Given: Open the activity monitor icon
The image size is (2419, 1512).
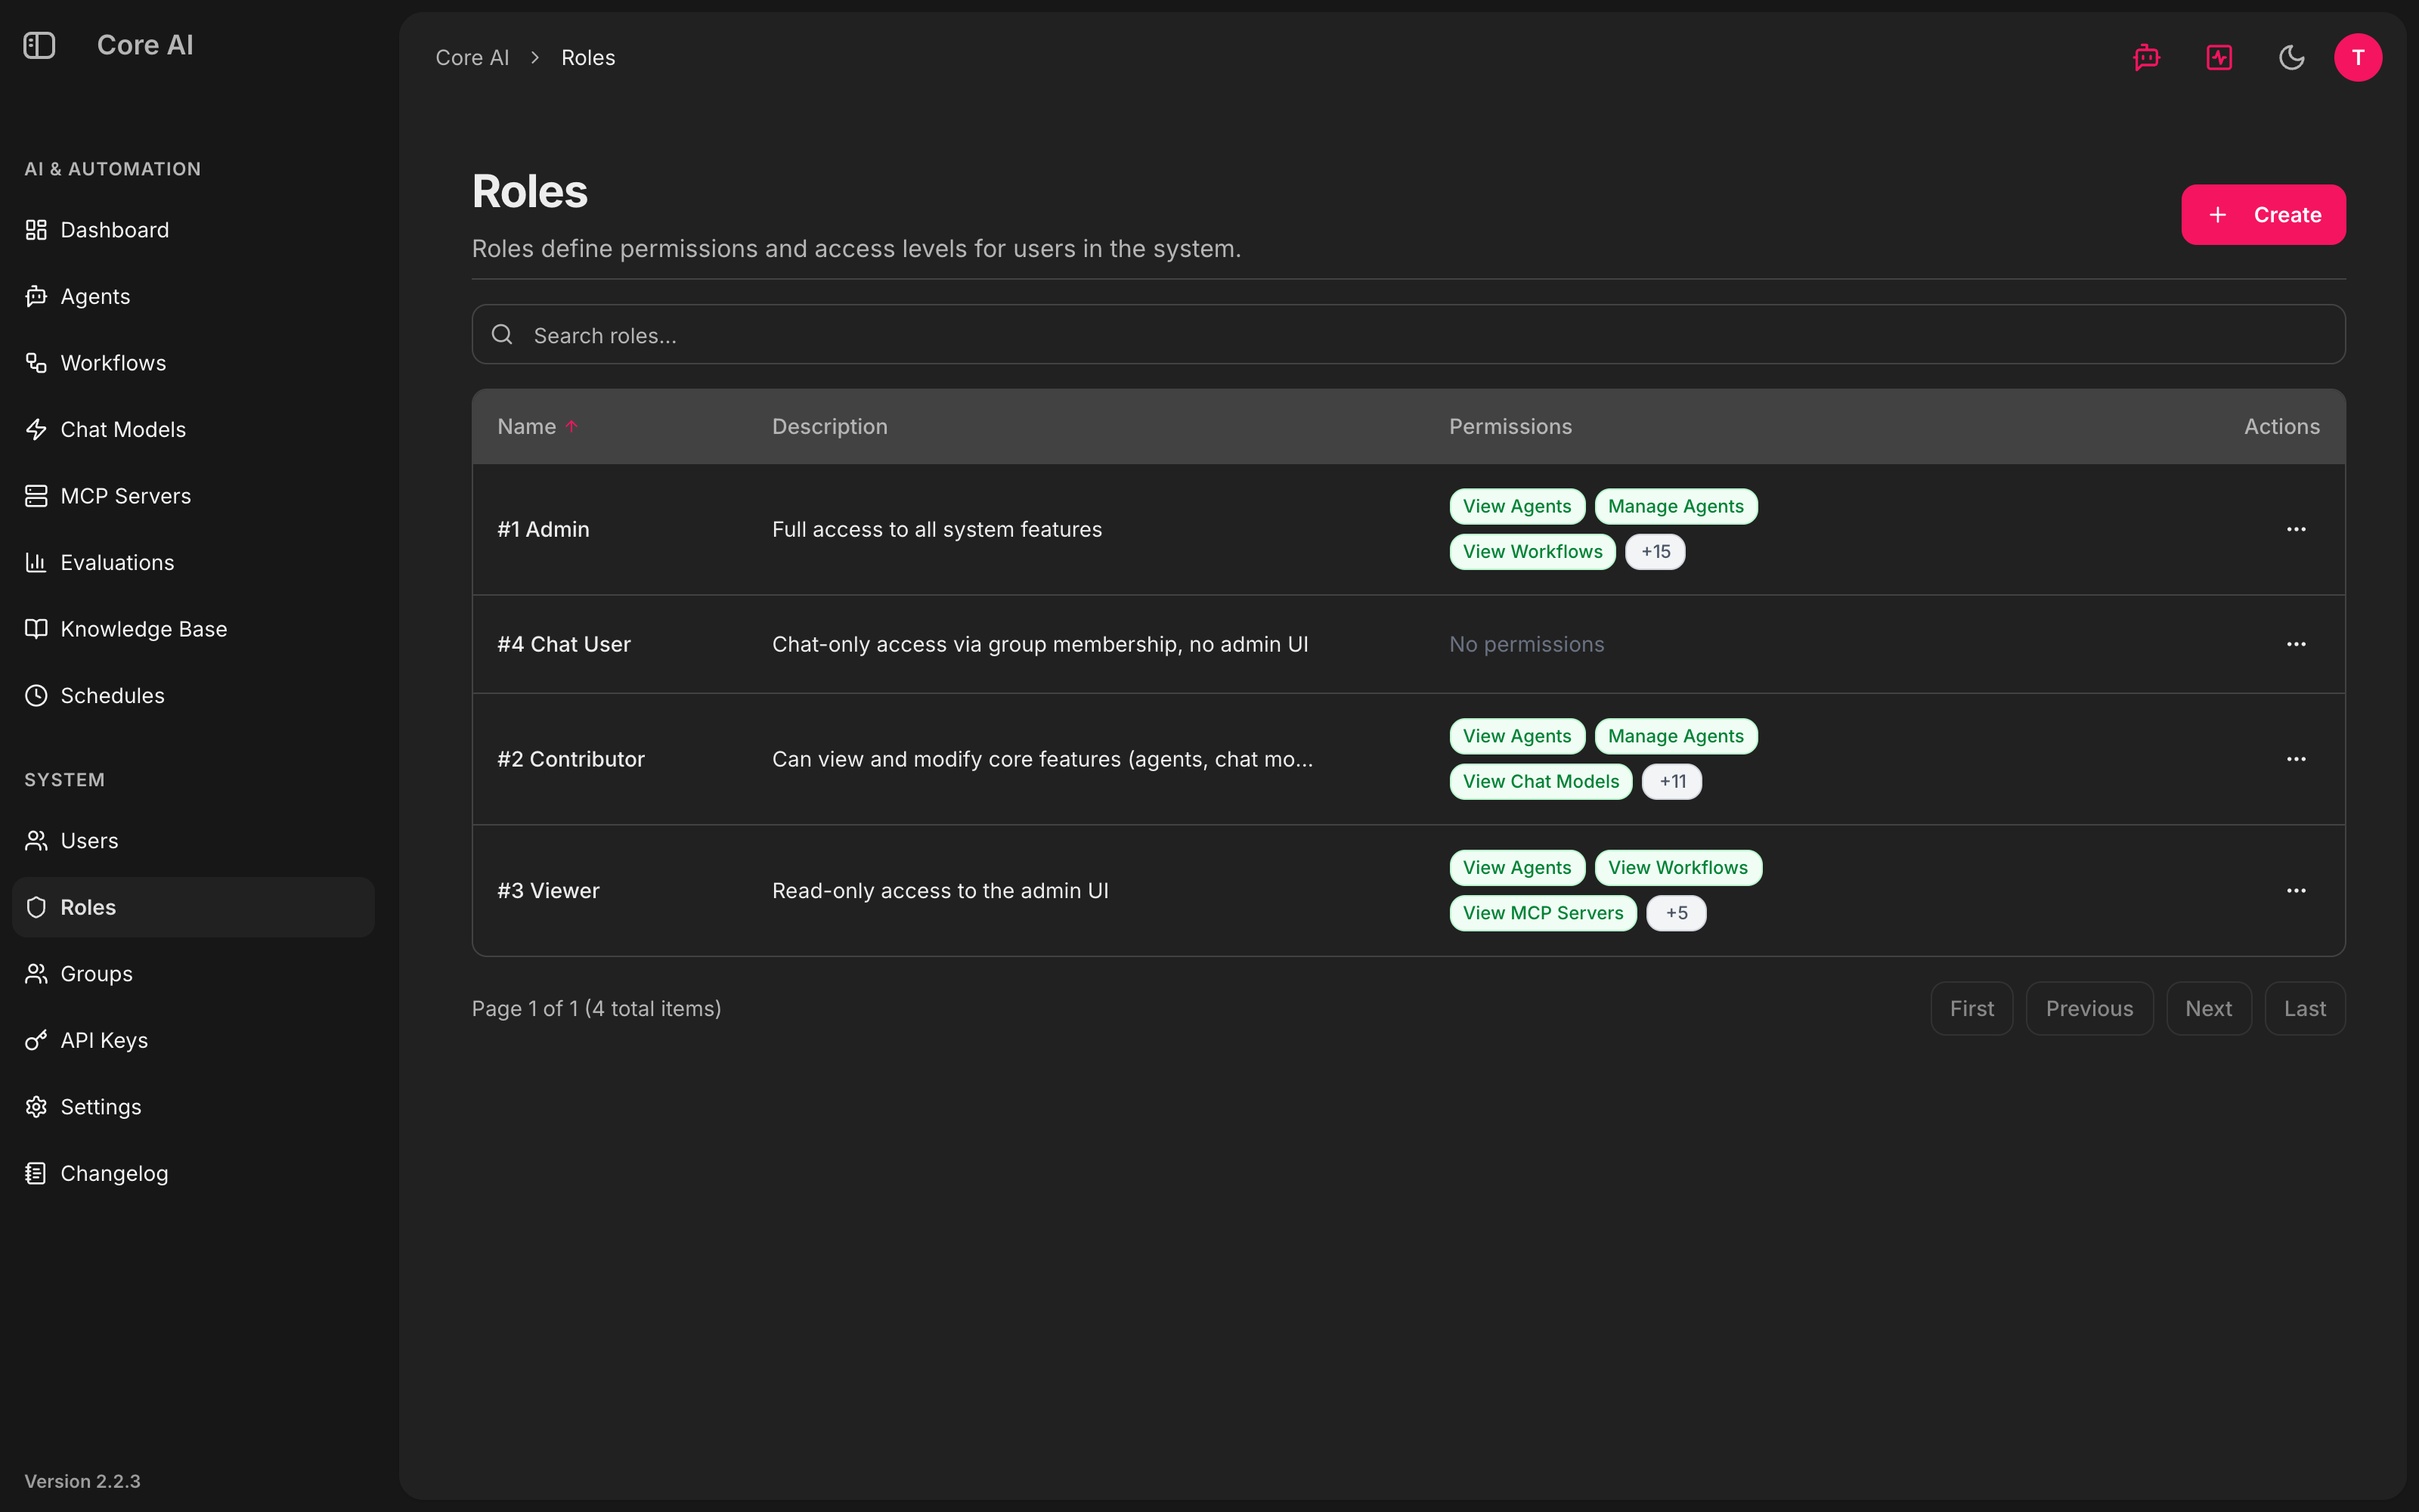Looking at the screenshot, I should pos(2219,57).
